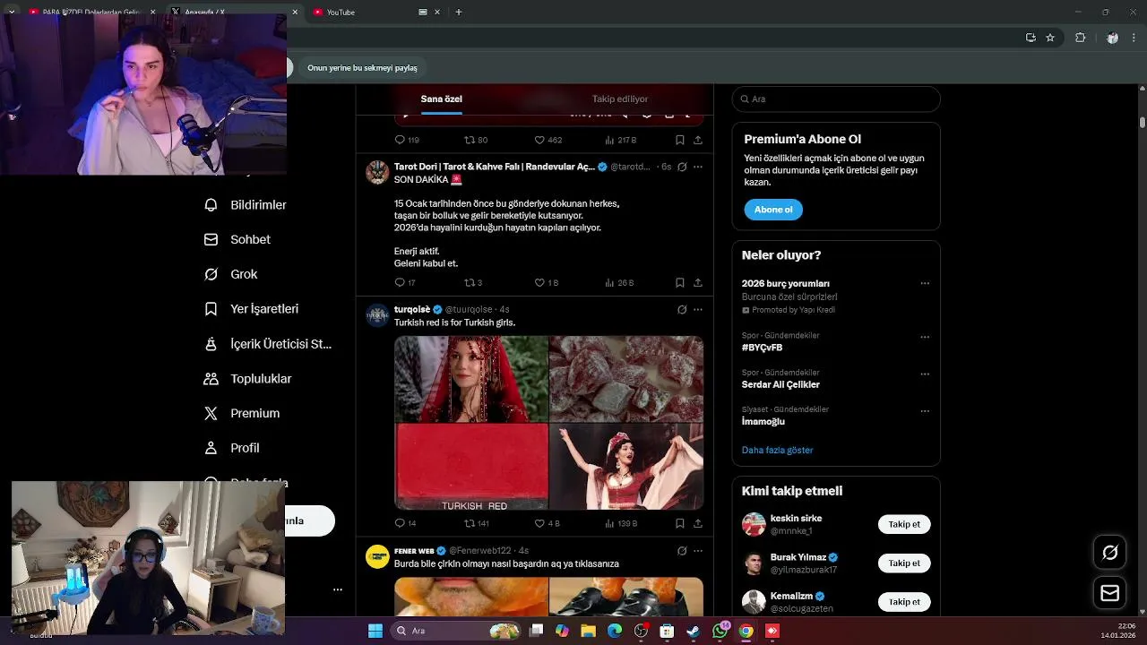This screenshot has height=645, width=1147.
Task: Switch to Sana özel tab
Action: [x=442, y=99]
